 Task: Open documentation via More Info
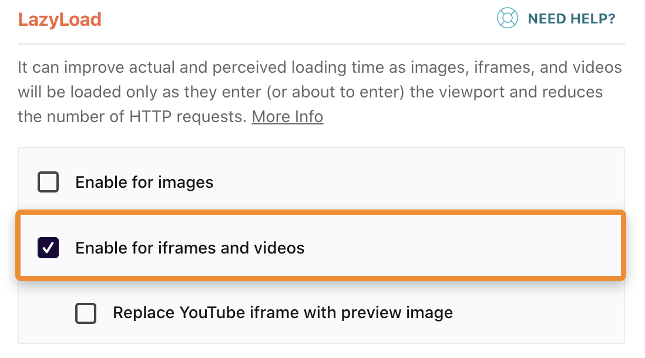pos(287,116)
